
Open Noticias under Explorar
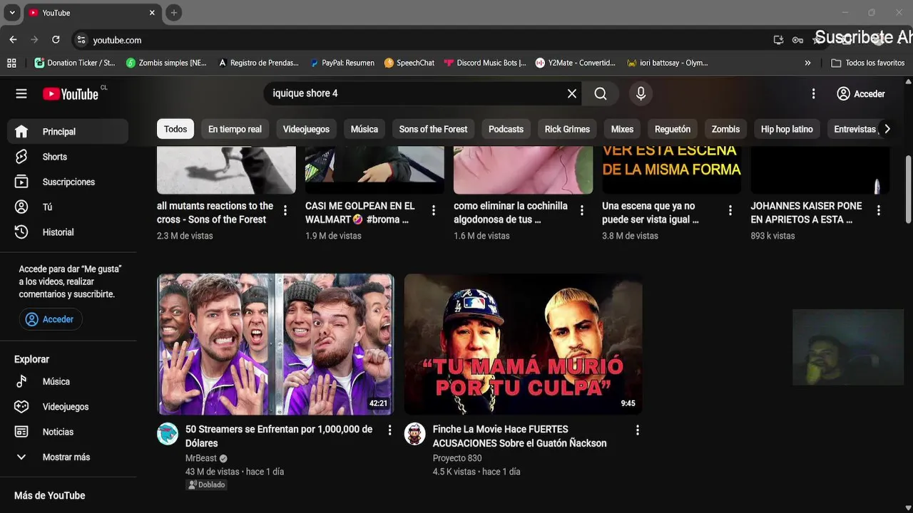coord(68,432)
